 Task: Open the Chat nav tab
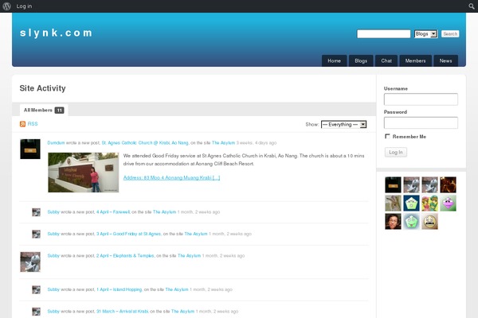386,61
